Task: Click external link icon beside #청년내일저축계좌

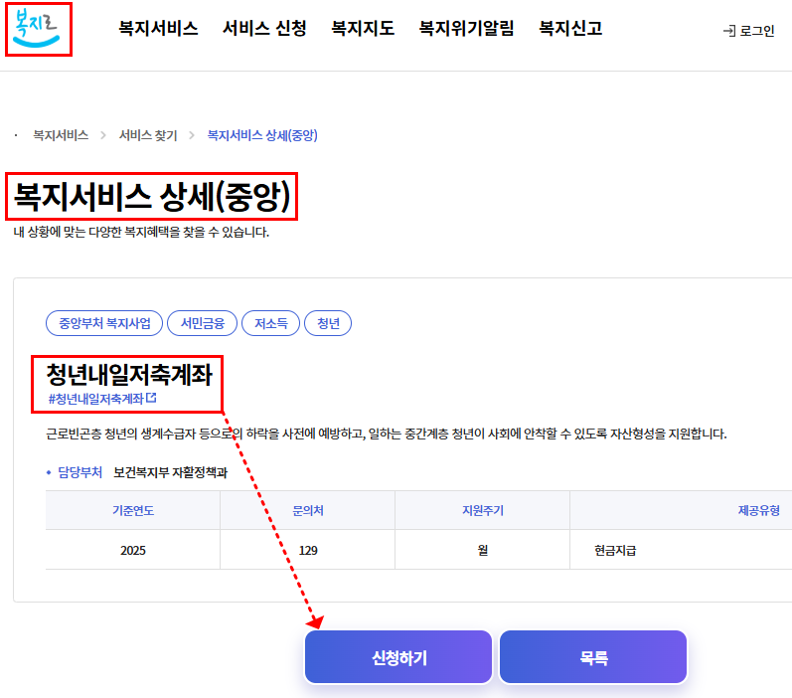Action: 151,398
